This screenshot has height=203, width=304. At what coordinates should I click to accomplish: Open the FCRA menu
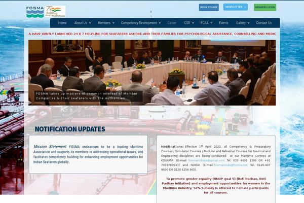click(x=204, y=23)
